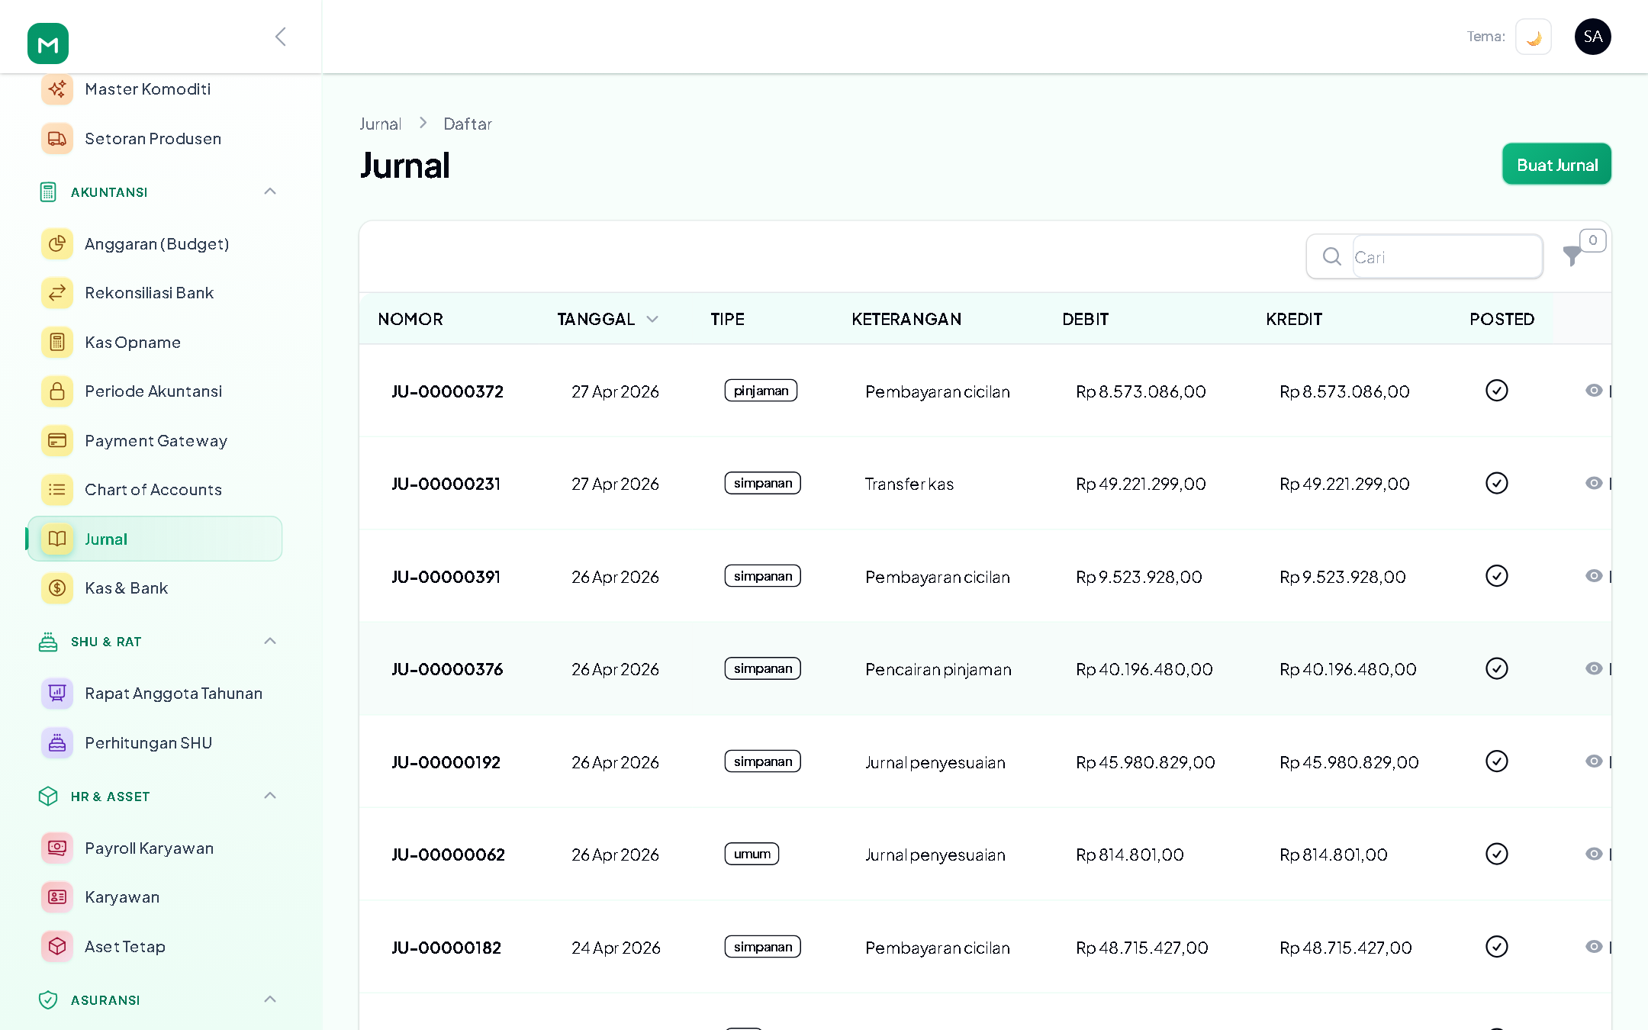Click the Buat Jurnal button
This screenshot has width=1648, height=1030.
(1556, 164)
